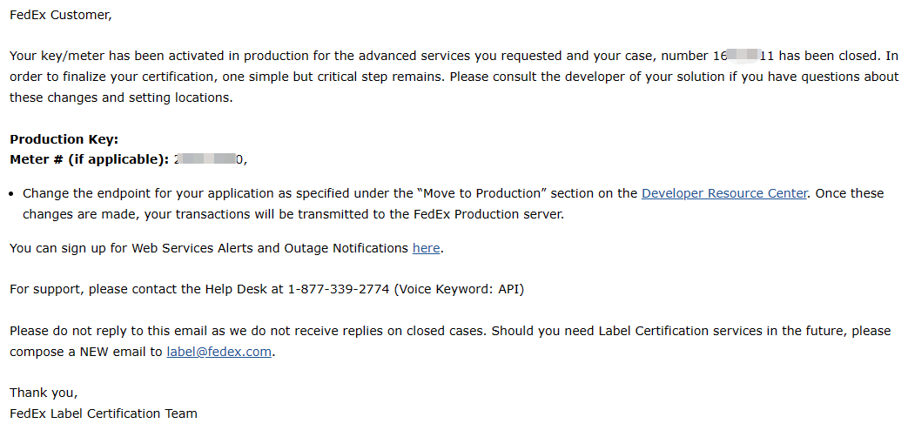Click the 'FedEx Production server' text
The height and width of the screenshot is (437, 908).
[488, 215]
